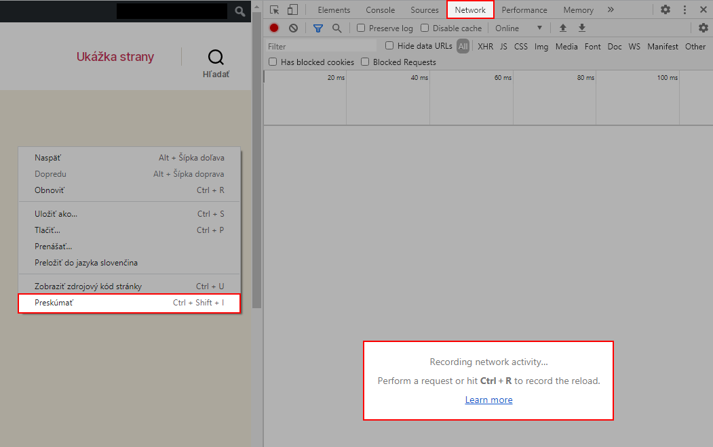Image resolution: width=713 pixels, height=447 pixels.
Task: Filter requests by Other
Action: 695,46
